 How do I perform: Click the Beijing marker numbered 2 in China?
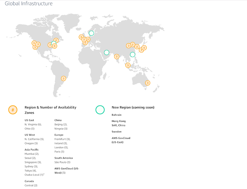tap(133, 45)
